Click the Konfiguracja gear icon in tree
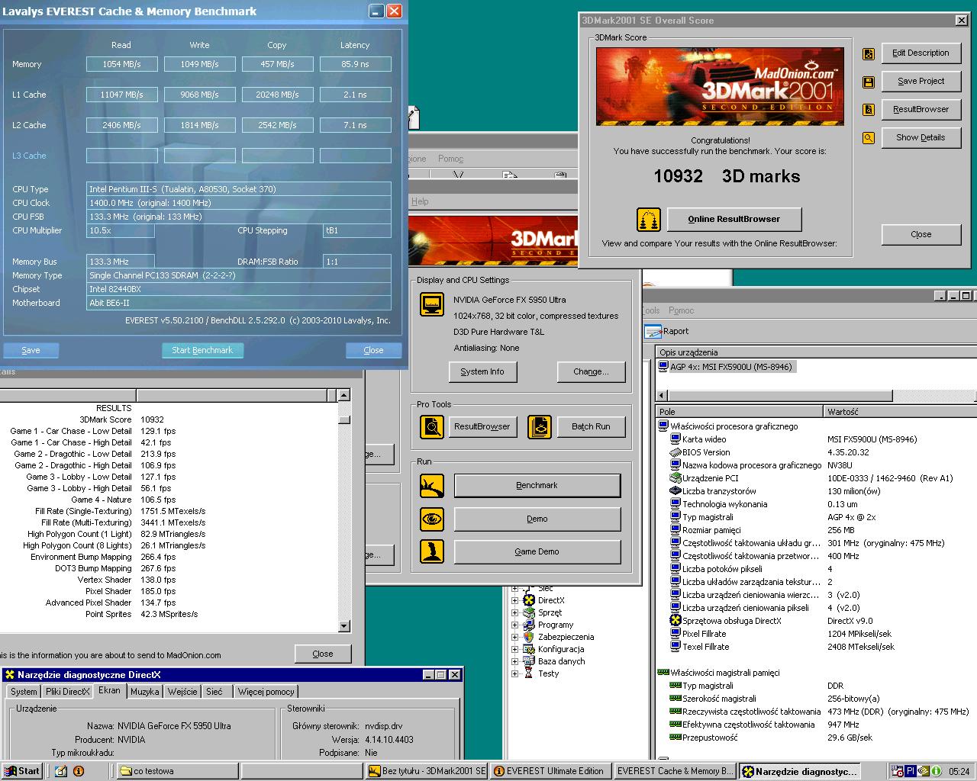This screenshot has height=781, width=977. coord(529,649)
